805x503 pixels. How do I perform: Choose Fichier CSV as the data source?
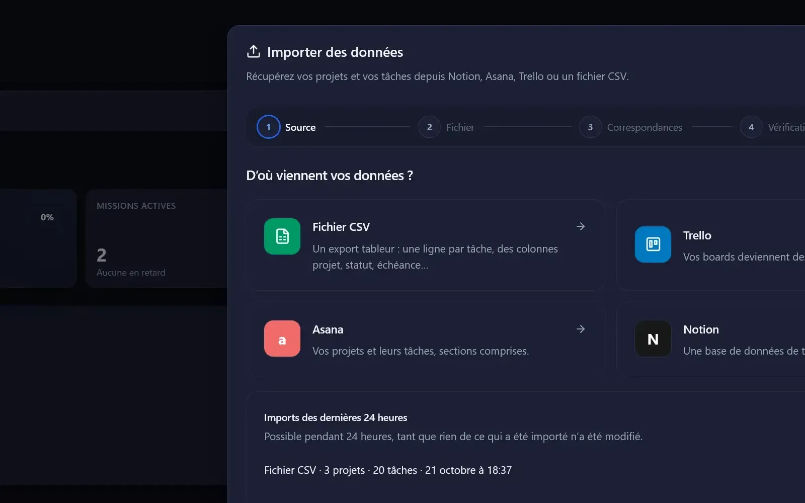(425, 245)
